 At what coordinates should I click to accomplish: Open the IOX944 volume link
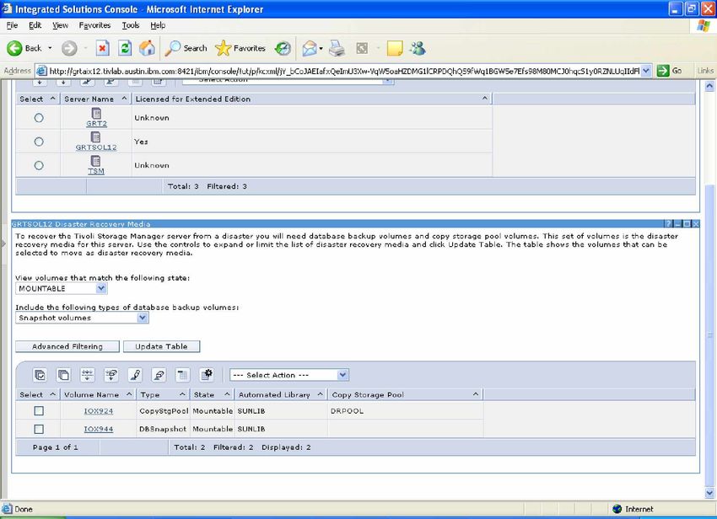click(x=99, y=430)
